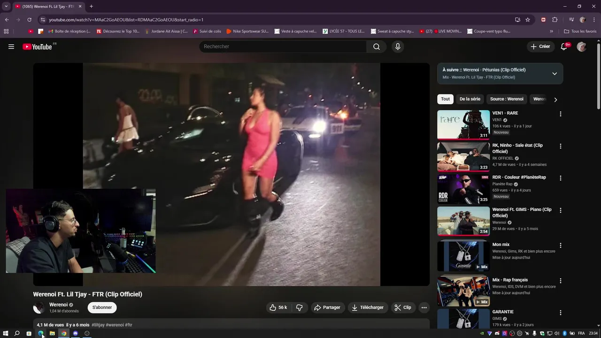601x338 pixels.
Task: Click the install app icon in address bar
Action: [517, 20]
